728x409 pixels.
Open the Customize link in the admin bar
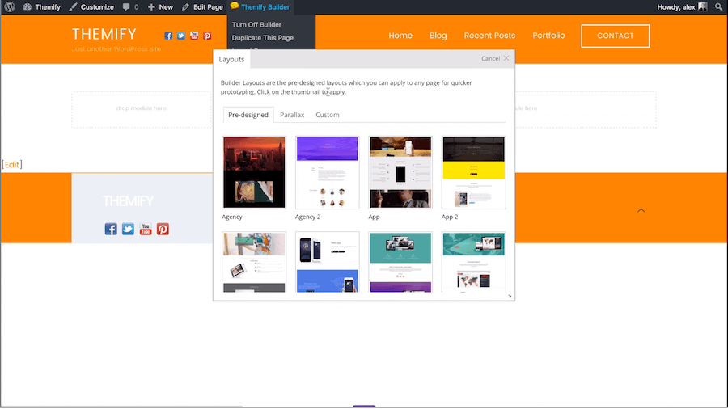pos(91,7)
